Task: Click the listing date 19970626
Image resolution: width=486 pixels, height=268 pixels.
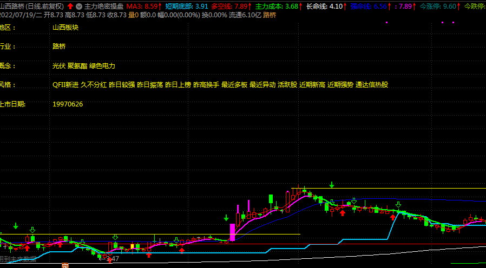Action: [68, 104]
